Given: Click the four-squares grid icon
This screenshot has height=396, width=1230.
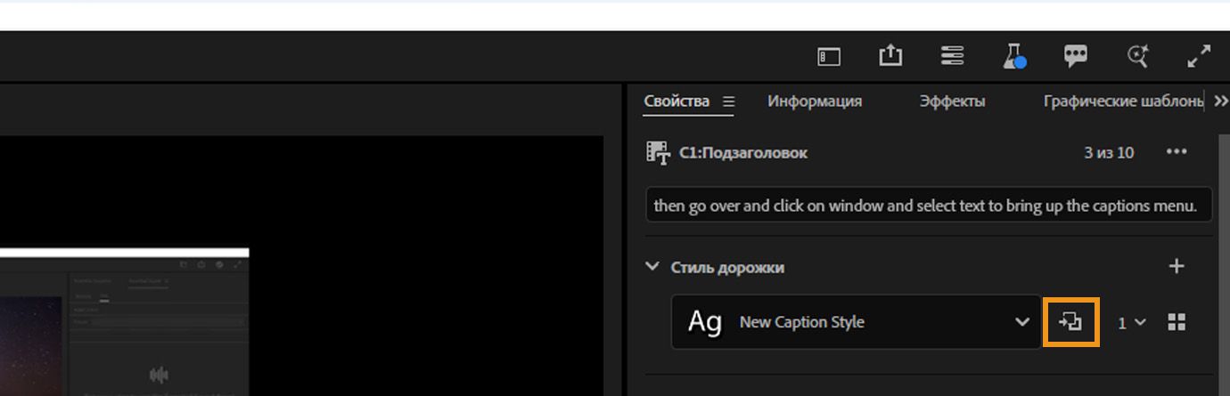Looking at the screenshot, I should click(x=1177, y=322).
